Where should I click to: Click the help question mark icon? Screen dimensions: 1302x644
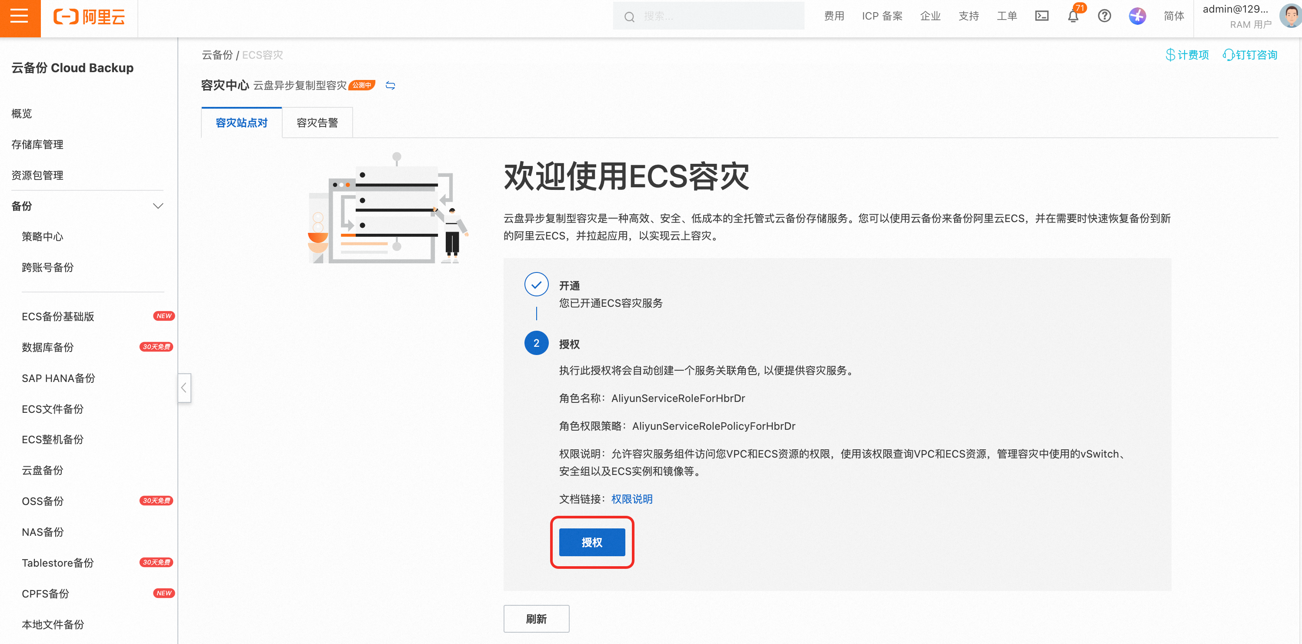pos(1105,16)
